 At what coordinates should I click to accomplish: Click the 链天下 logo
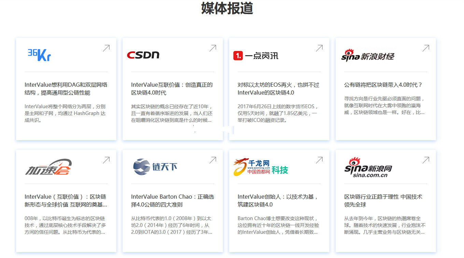[x=155, y=167]
